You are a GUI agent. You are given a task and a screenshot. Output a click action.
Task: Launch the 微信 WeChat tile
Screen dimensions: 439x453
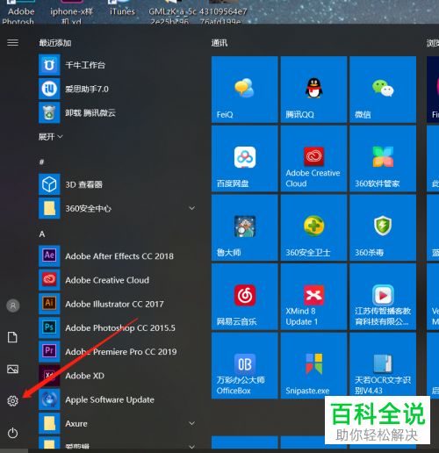coord(383,90)
